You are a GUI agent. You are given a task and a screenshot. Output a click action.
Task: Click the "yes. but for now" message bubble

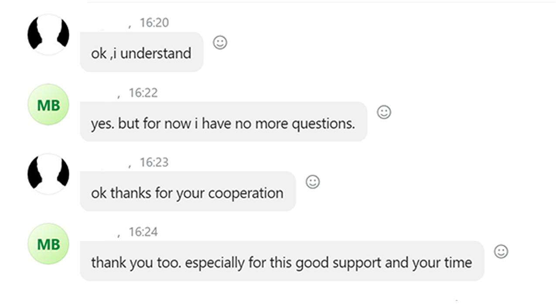(223, 123)
